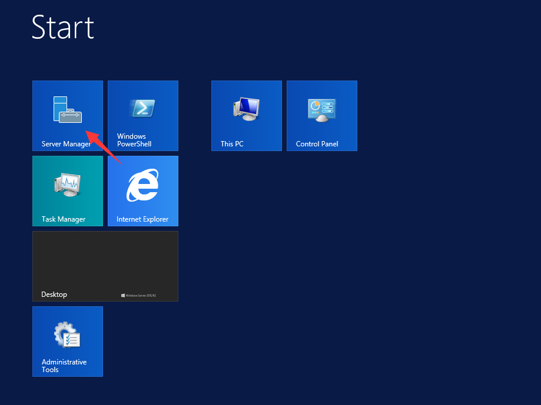This screenshot has height=405, width=541.
Task: Click the 'This PC' tile label
Action: [232, 144]
